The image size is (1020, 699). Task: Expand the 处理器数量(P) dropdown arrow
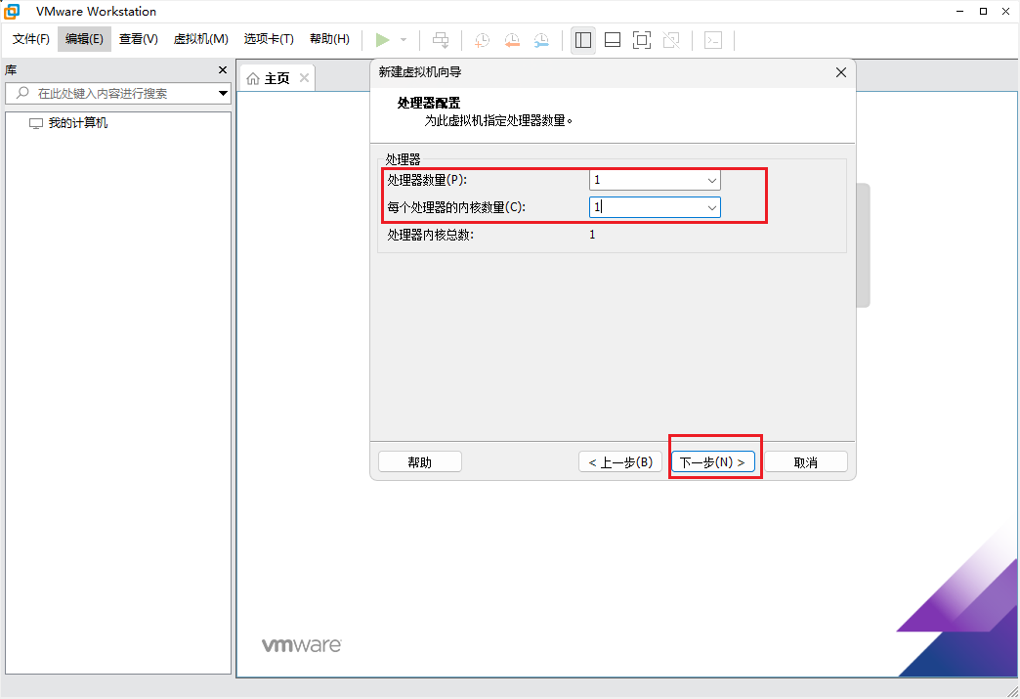click(711, 180)
